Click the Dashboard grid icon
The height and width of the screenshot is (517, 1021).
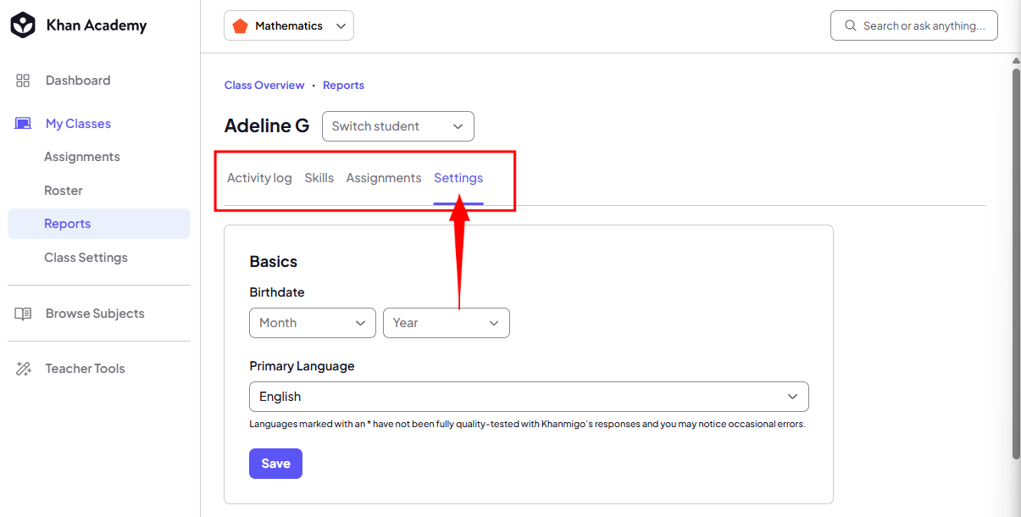[23, 81]
